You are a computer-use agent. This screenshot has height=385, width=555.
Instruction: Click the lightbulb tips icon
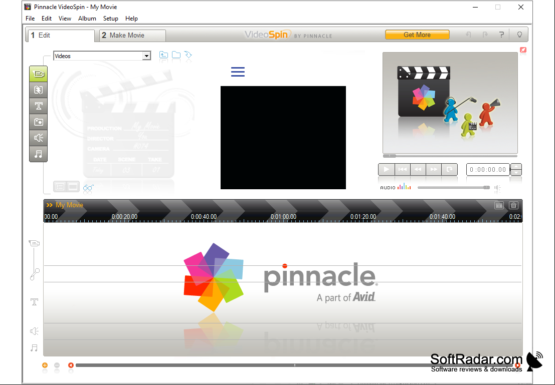(x=519, y=35)
